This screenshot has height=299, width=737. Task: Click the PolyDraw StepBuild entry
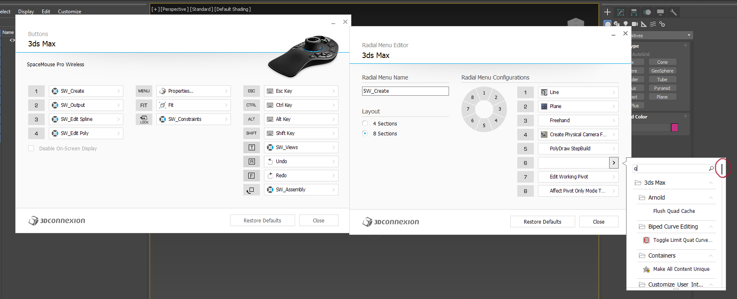coord(578,149)
